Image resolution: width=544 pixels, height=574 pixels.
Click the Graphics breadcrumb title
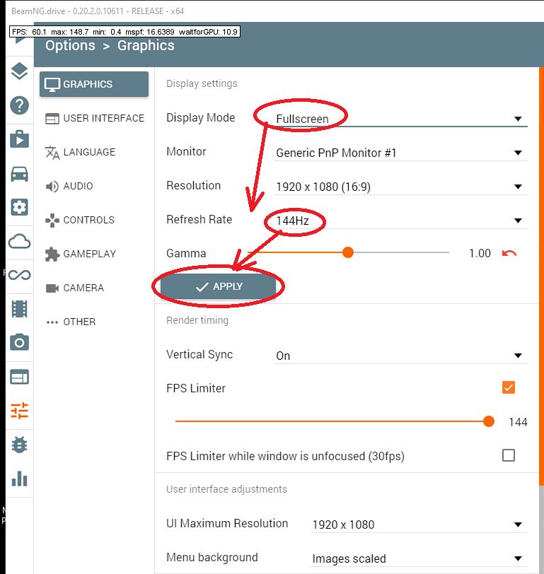[146, 46]
